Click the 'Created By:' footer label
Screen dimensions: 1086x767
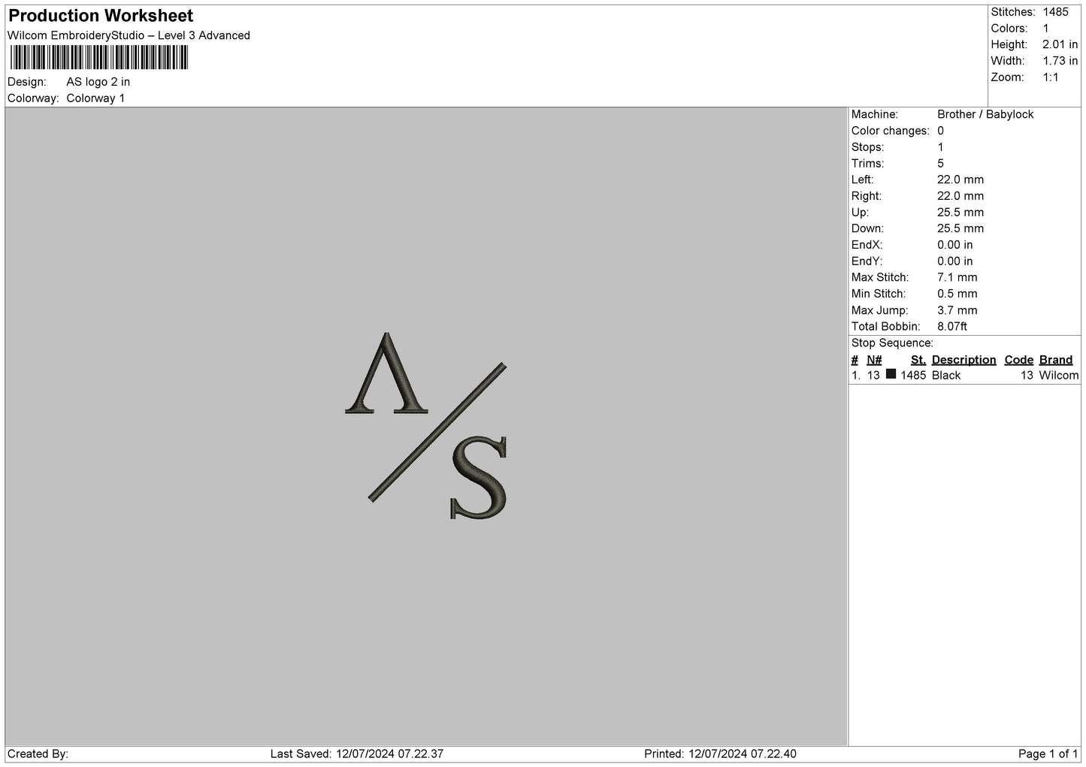[x=38, y=754]
